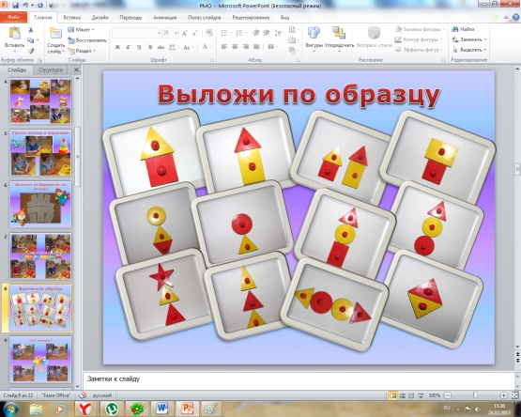Image resolution: width=521 pixels, height=417 pixels.
Task: Switch to the Структура outline tab
Action: 50,69
